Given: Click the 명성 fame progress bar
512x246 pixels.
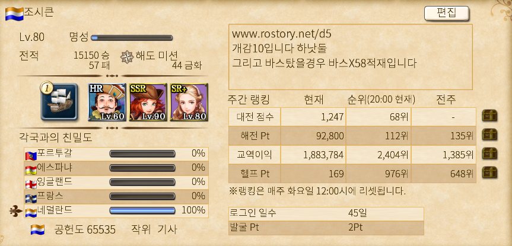Looking at the screenshot, I should coord(132,38).
